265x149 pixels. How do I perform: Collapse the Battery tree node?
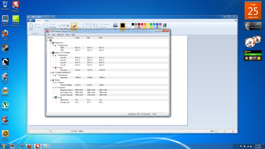click(51, 80)
